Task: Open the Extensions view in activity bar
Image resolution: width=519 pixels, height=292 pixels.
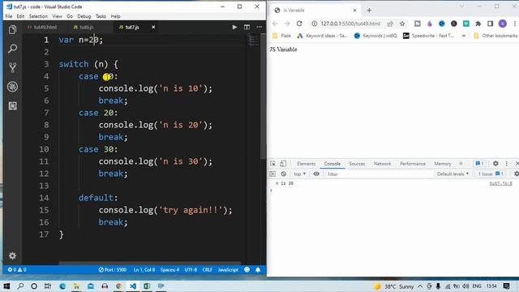Action: coord(13,105)
